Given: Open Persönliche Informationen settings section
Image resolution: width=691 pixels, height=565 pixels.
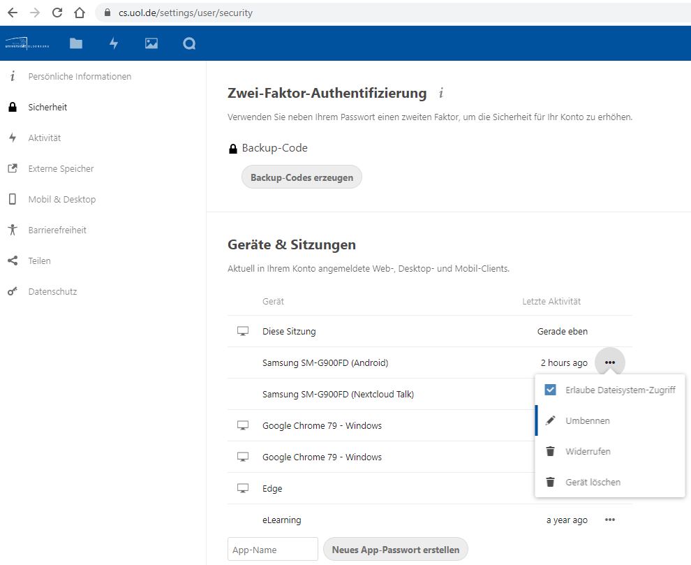Looking at the screenshot, I should pos(80,76).
